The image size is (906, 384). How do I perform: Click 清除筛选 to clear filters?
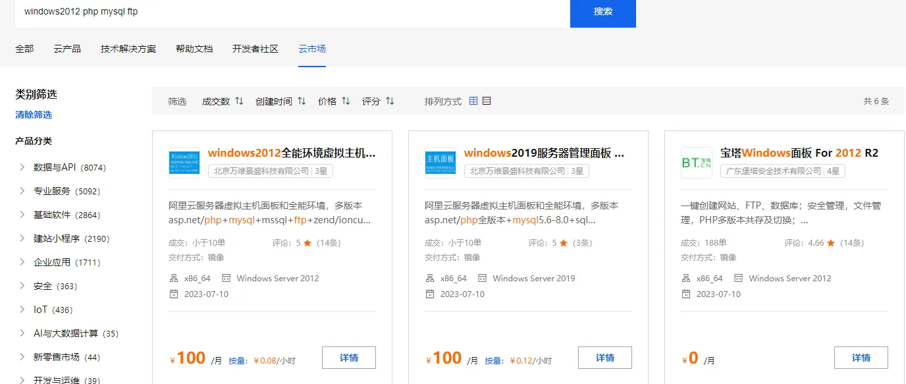point(33,115)
